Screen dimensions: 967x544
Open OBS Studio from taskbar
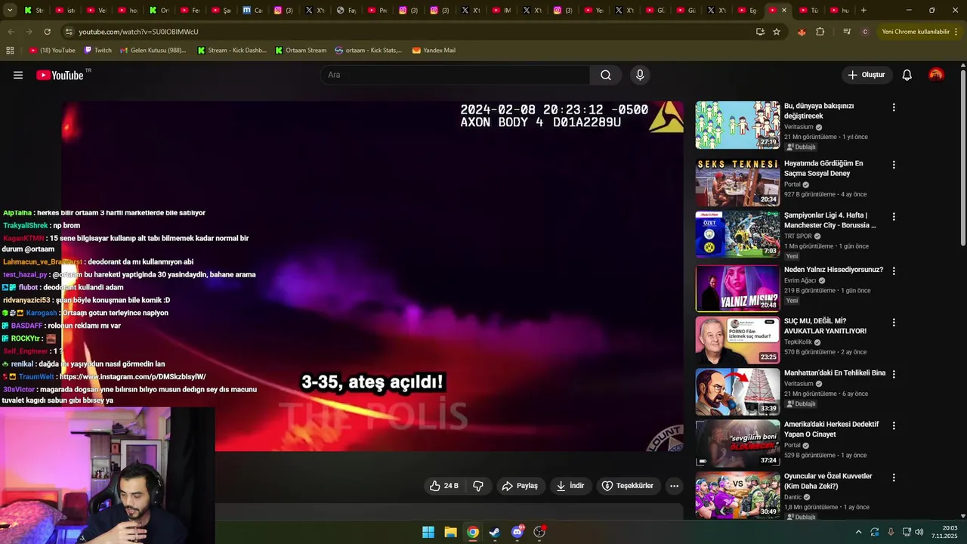pos(539,532)
